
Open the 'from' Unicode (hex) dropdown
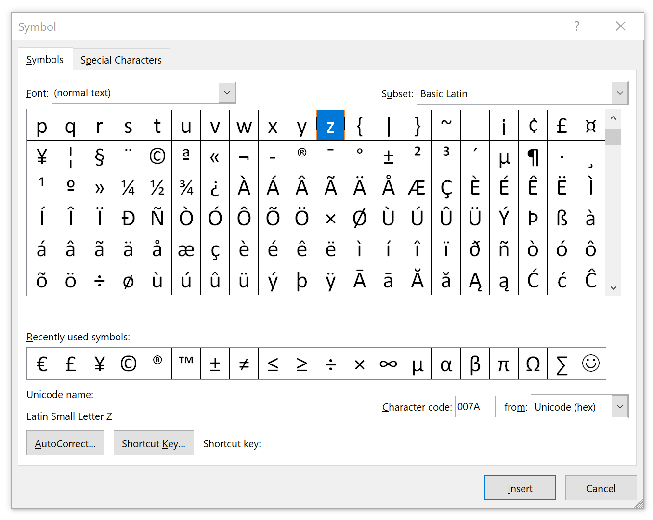[620, 407]
